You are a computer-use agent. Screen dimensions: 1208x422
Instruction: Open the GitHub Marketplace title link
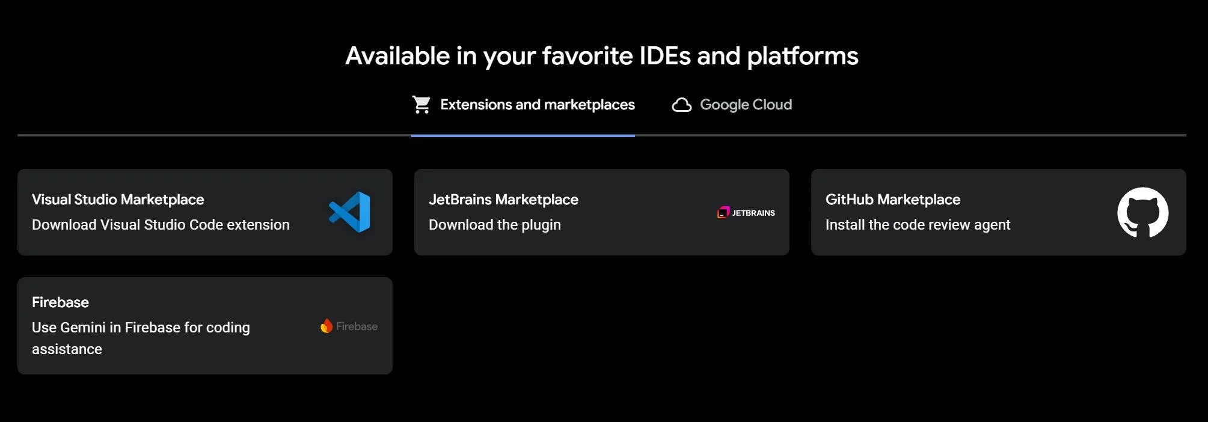pos(893,200)
